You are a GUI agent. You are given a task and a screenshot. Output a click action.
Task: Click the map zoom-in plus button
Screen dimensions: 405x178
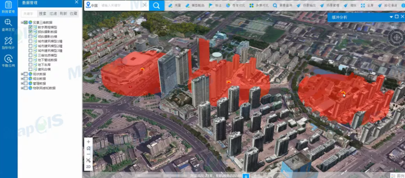[88, 142]
